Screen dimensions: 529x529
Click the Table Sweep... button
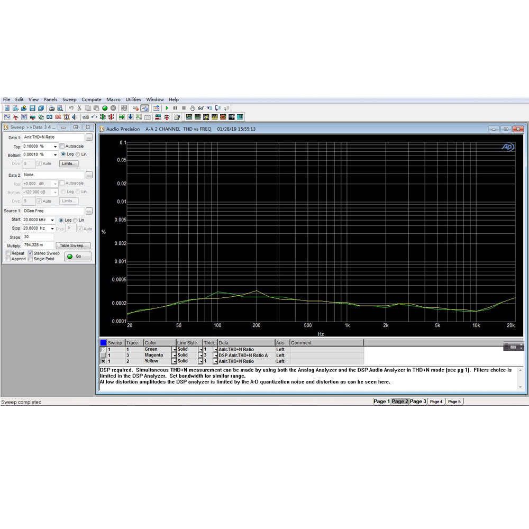pos(74,245)
